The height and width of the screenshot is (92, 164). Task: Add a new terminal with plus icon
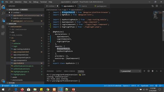coord(144,71)
